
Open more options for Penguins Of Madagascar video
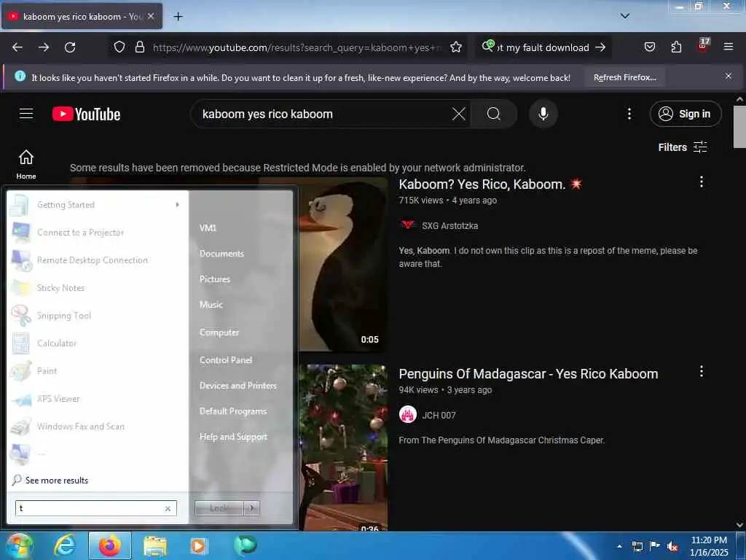[701, 371]
